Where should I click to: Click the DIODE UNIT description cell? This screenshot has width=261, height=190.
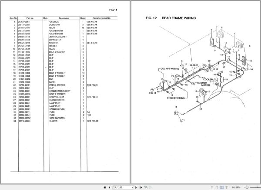pos(54,25)
